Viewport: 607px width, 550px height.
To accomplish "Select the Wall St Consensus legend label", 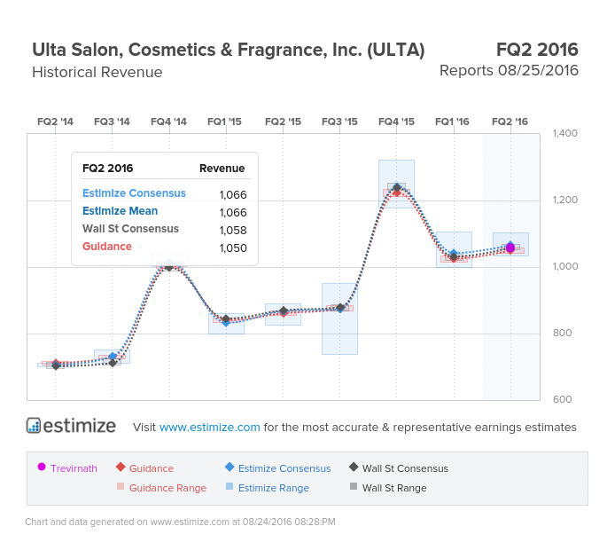I will point(405,468).
